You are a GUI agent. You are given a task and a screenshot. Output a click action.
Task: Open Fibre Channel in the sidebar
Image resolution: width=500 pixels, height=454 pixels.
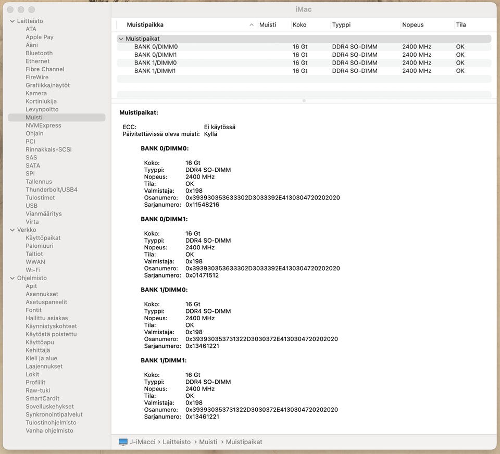coord(45,69)
